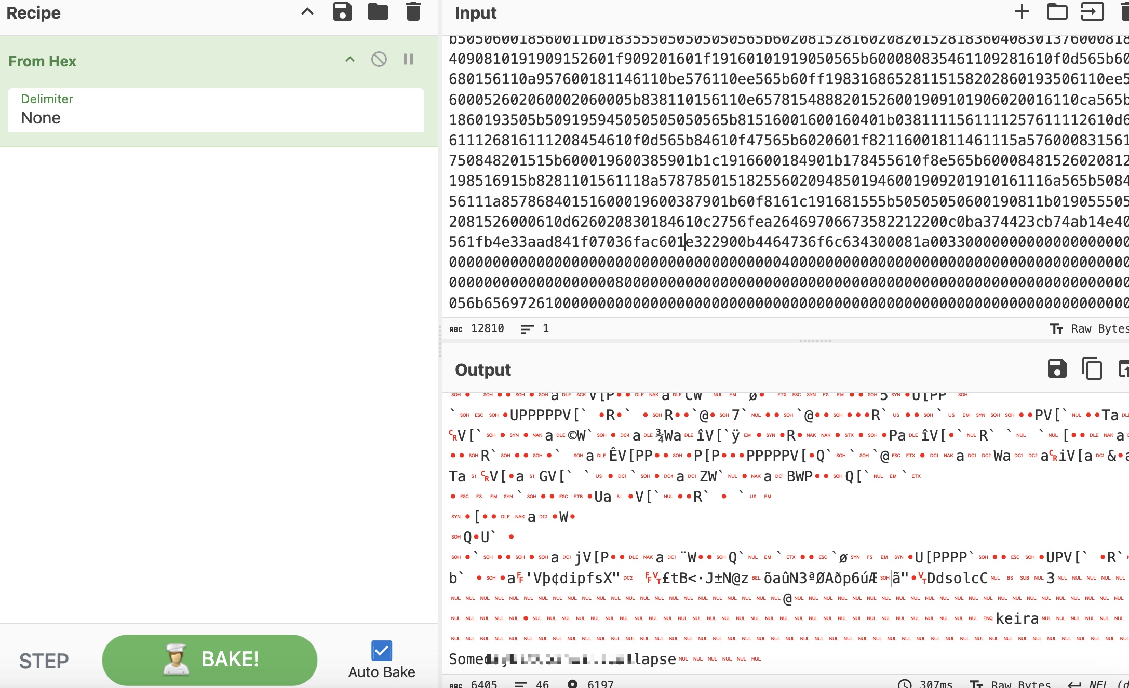Collapse the From Hex operation arguments
The image size is (1129, 688).
click(350, 60)
